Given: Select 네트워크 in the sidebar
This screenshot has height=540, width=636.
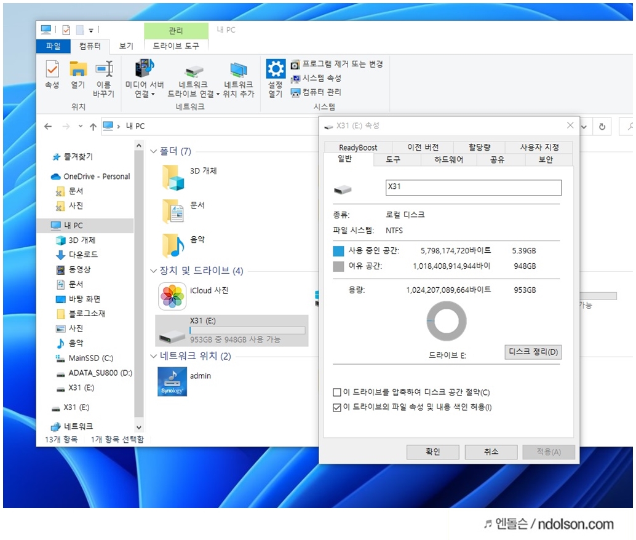Looking at the screenshot, I should pyautogui.click(x=72, y=426).
